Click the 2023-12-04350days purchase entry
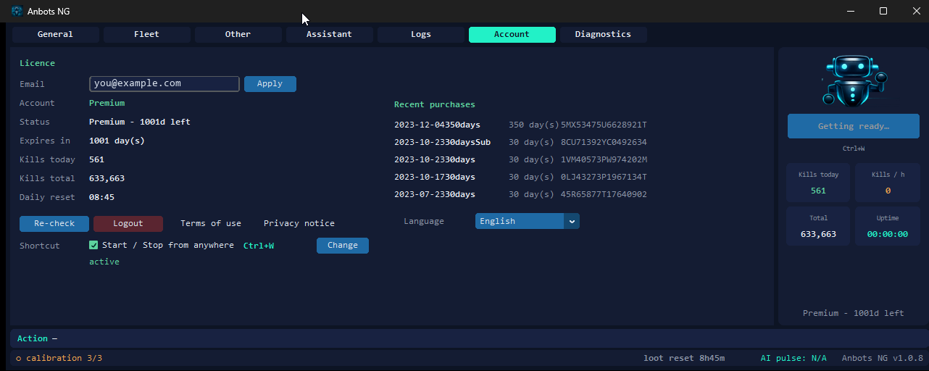929x371 pixels. 437,125
